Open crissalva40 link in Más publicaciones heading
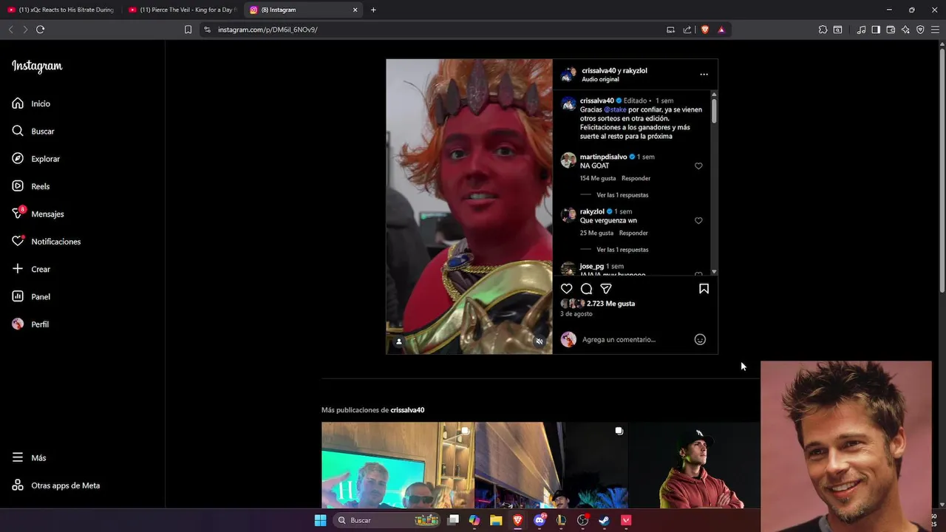946x532 pixels. pos(407,410)
